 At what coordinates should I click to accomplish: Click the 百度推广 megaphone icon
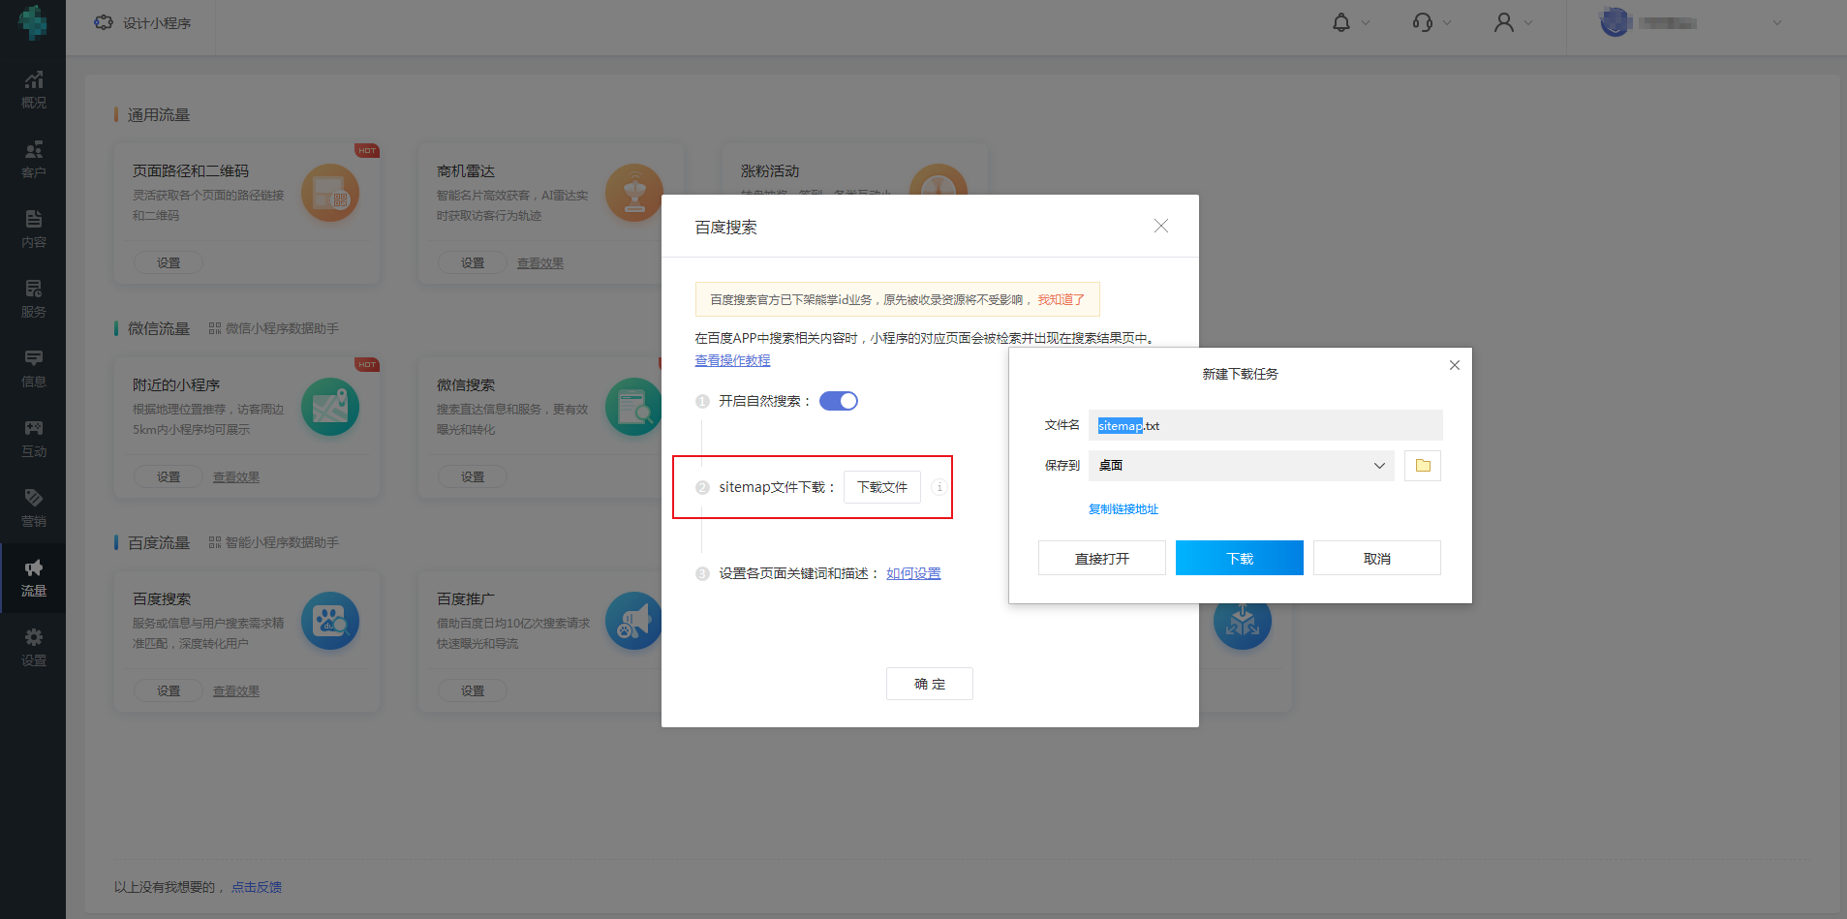pos(633,621)
